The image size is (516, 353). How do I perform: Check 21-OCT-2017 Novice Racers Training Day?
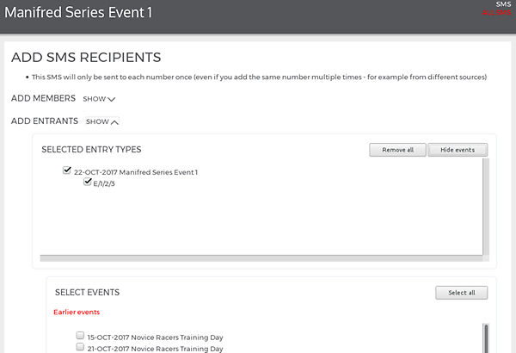click(80, 347)
